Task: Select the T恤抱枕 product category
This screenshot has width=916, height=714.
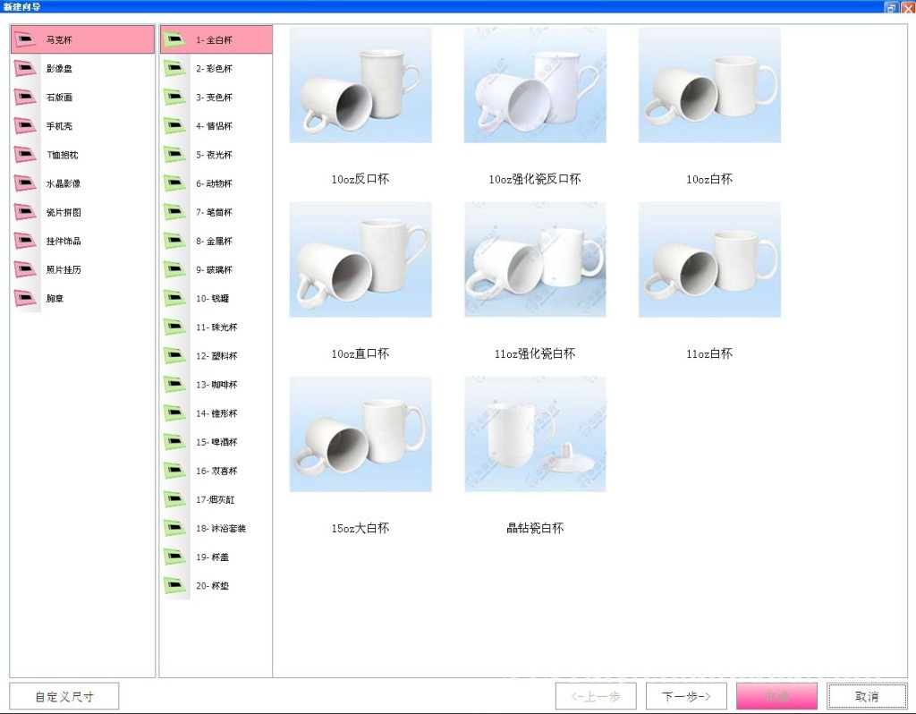Action: point(63,155)
